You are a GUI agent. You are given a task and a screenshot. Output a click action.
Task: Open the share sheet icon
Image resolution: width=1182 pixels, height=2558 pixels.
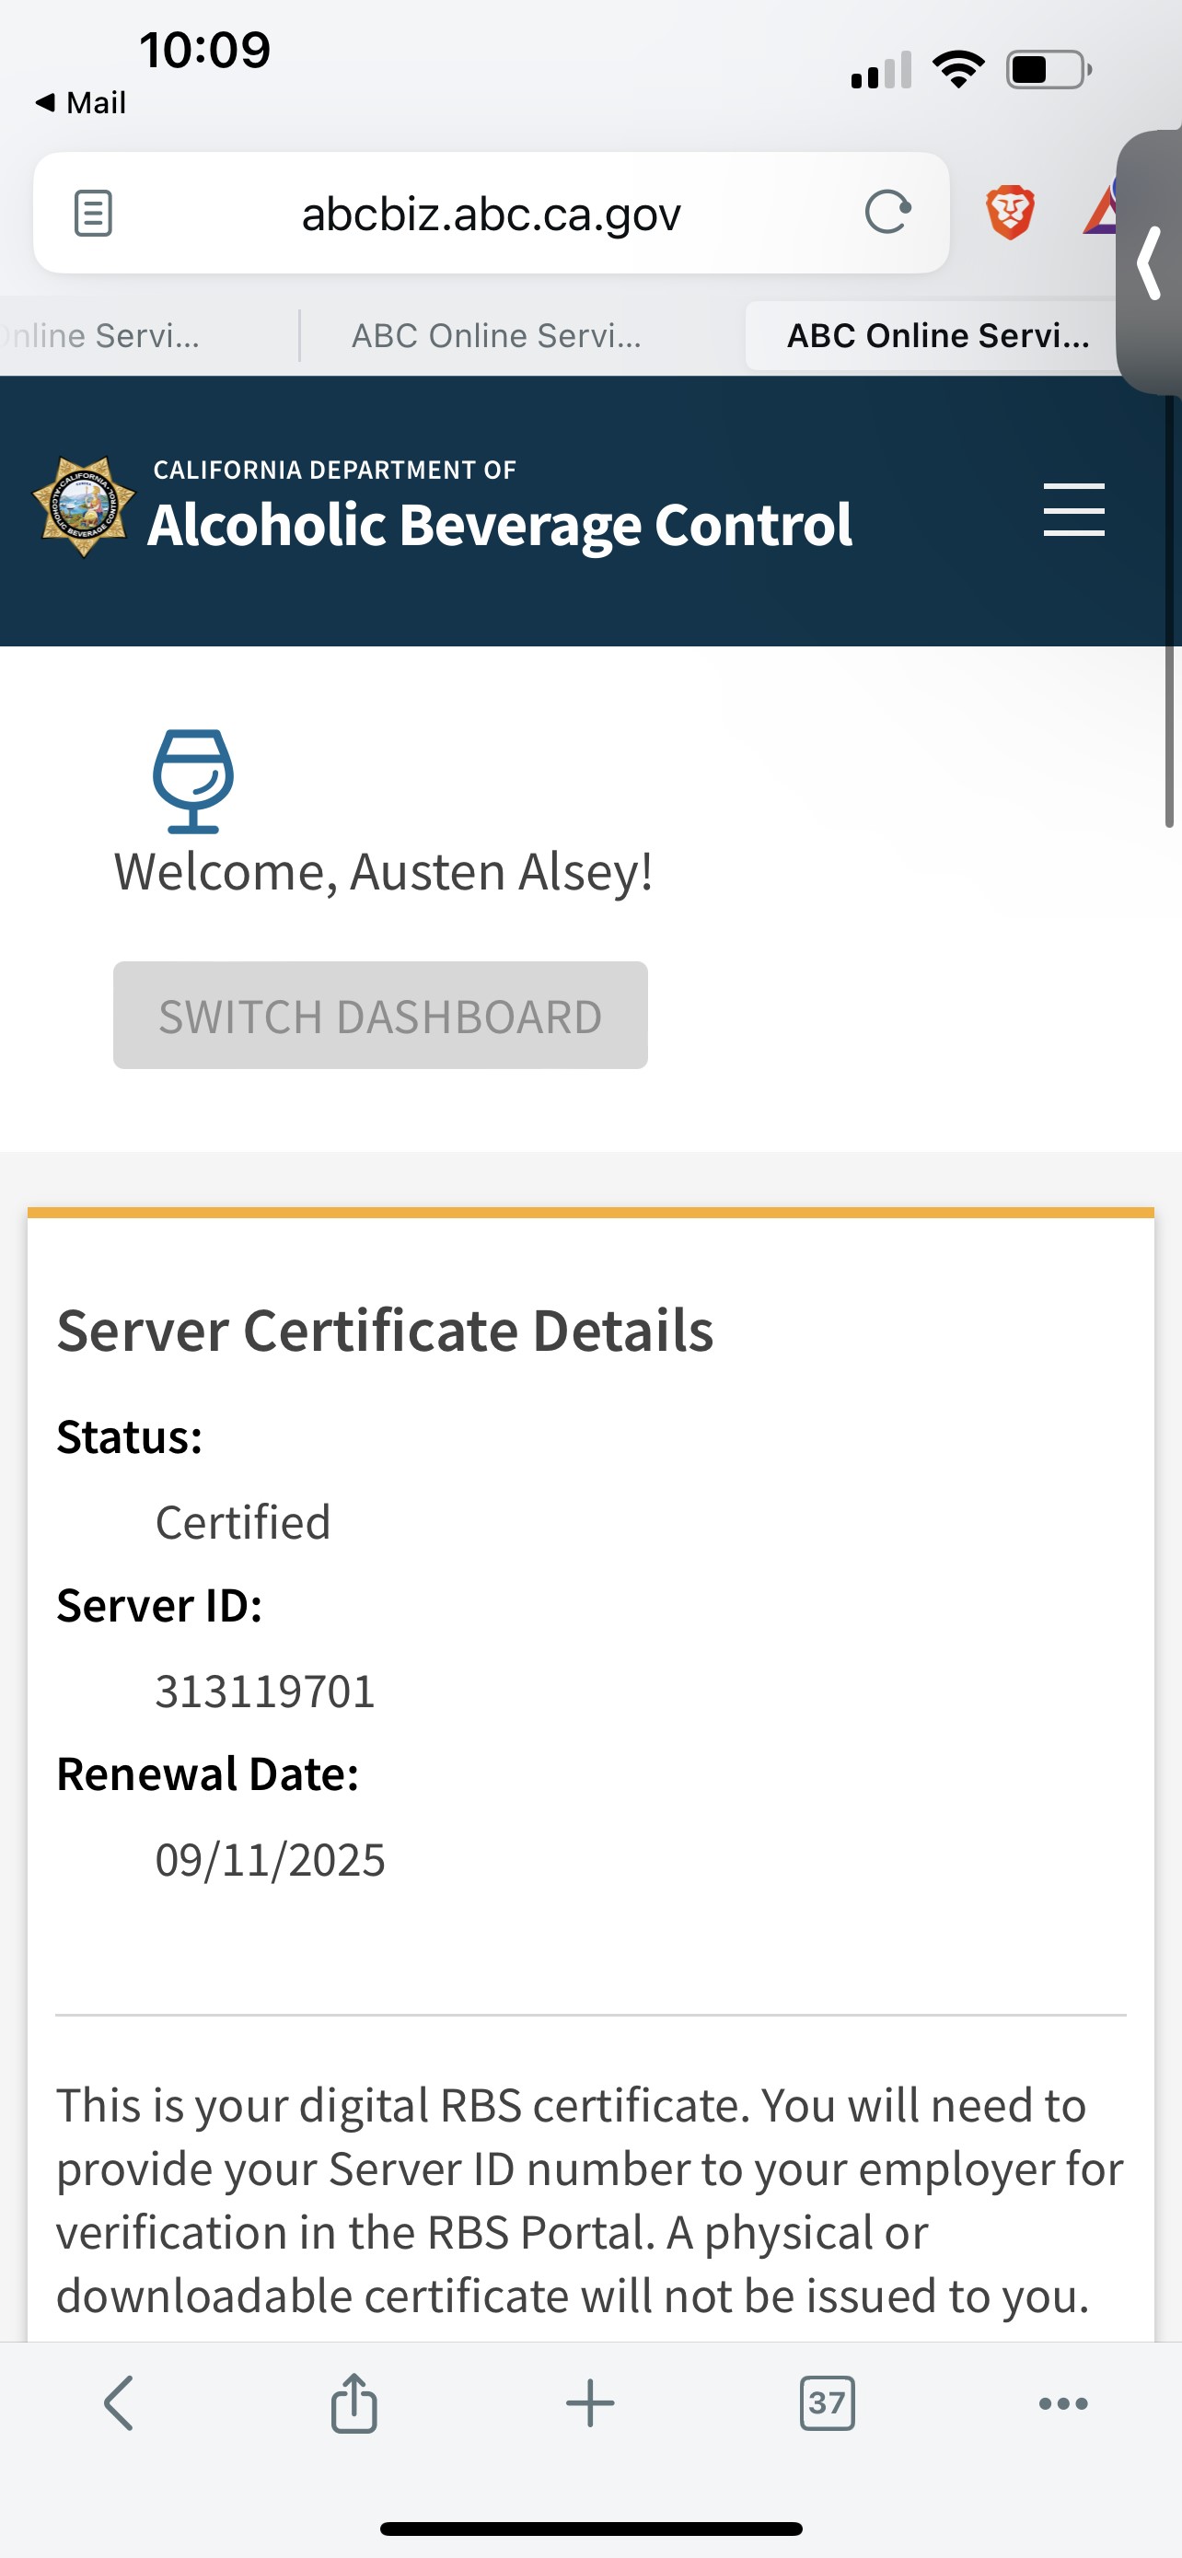click(x=354, y=2403)
